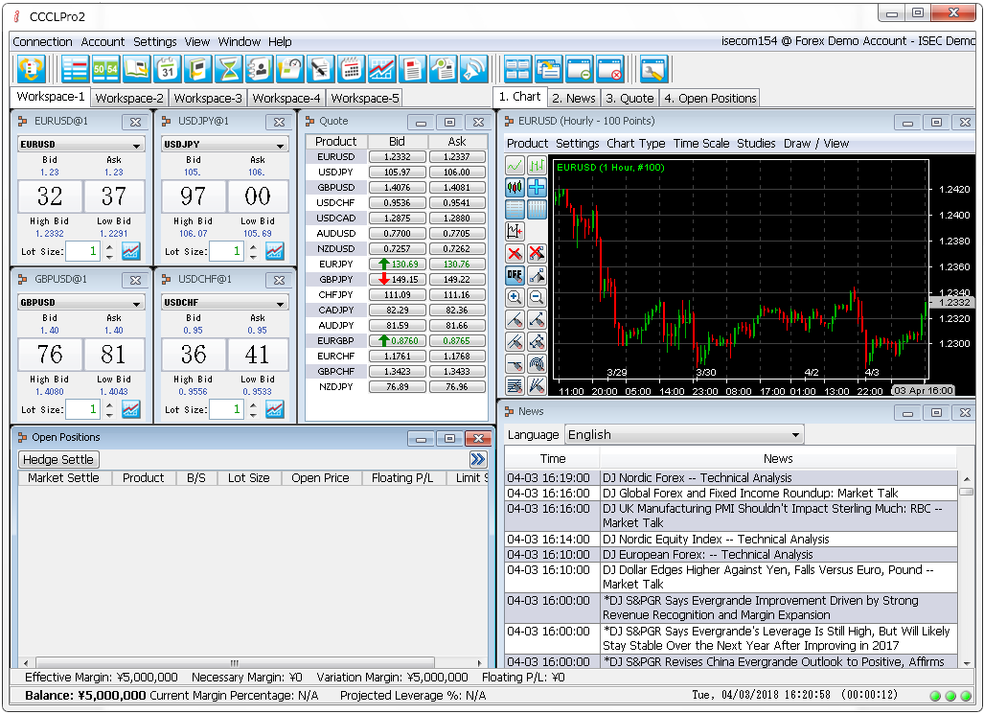
Task: Open the 50/54 rate panel toolbar icon
Action: (105, 69)
